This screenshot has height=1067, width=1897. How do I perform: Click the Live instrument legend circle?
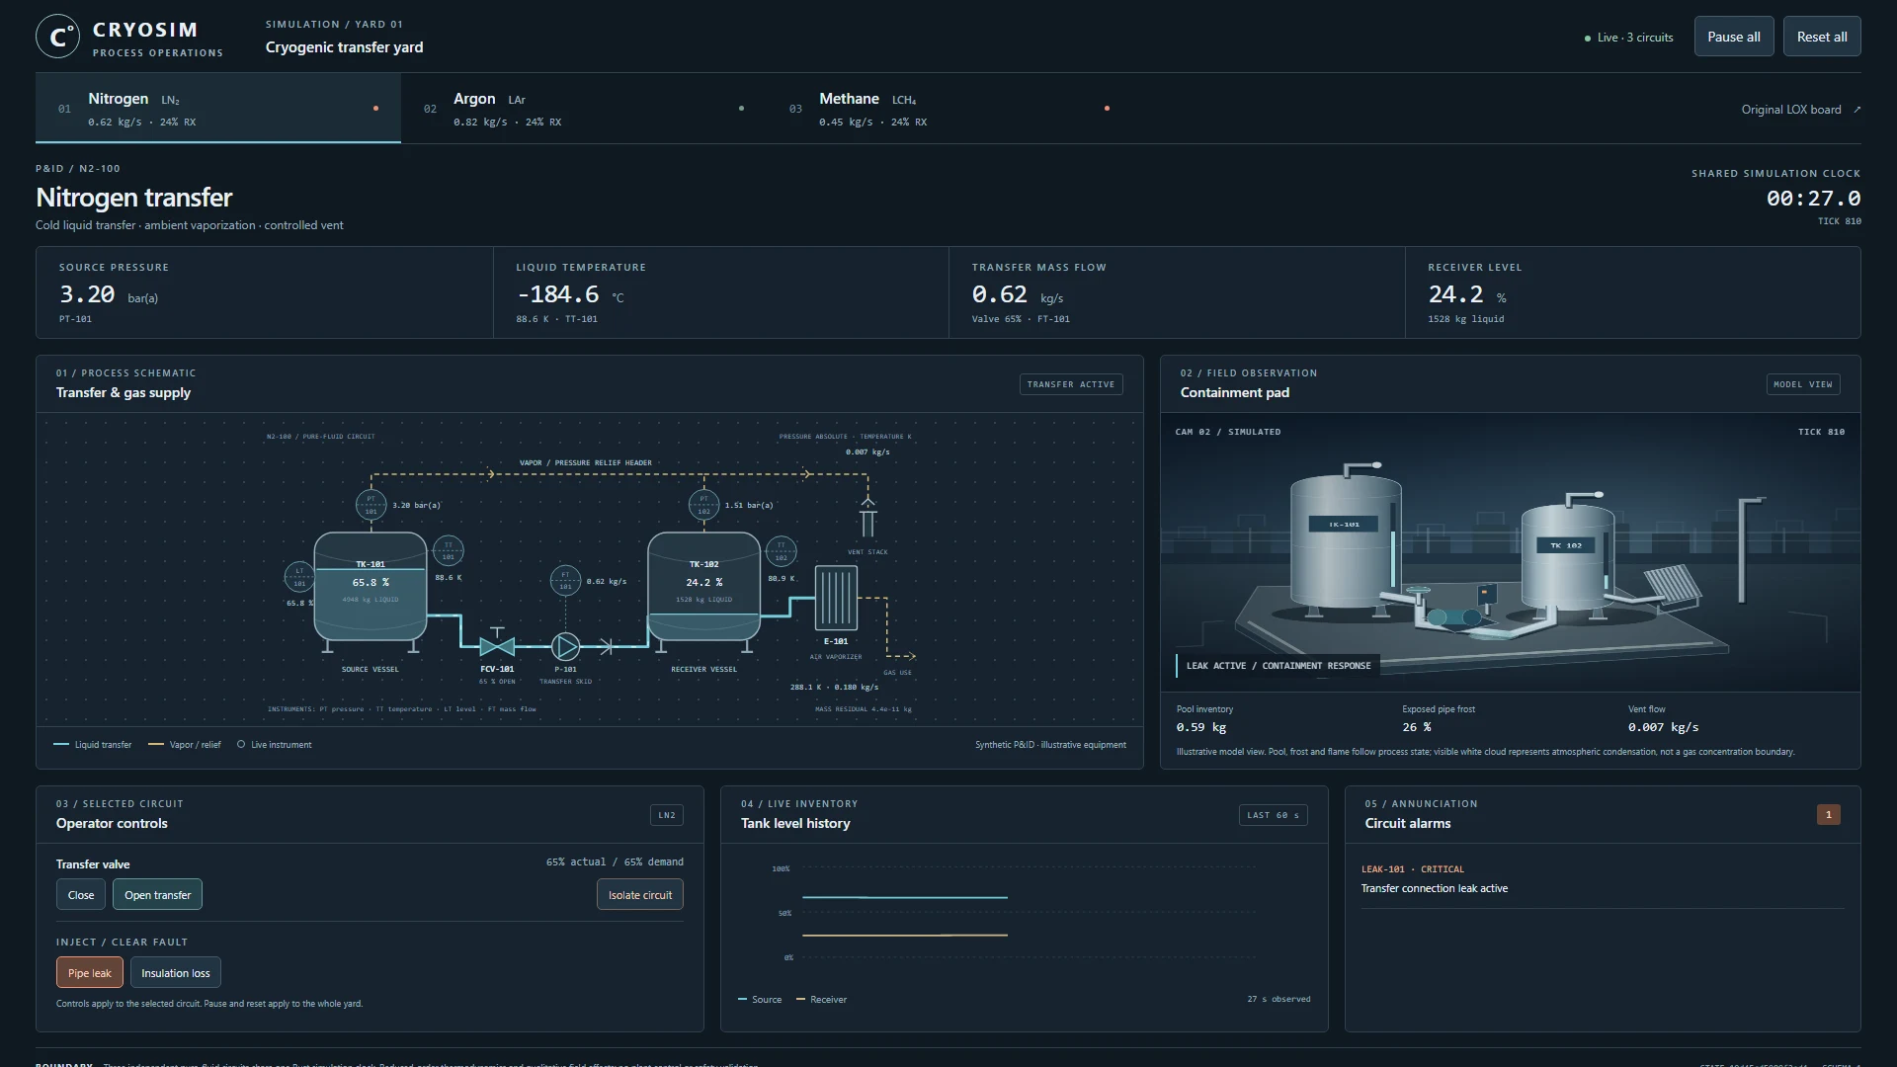(241, 745)
